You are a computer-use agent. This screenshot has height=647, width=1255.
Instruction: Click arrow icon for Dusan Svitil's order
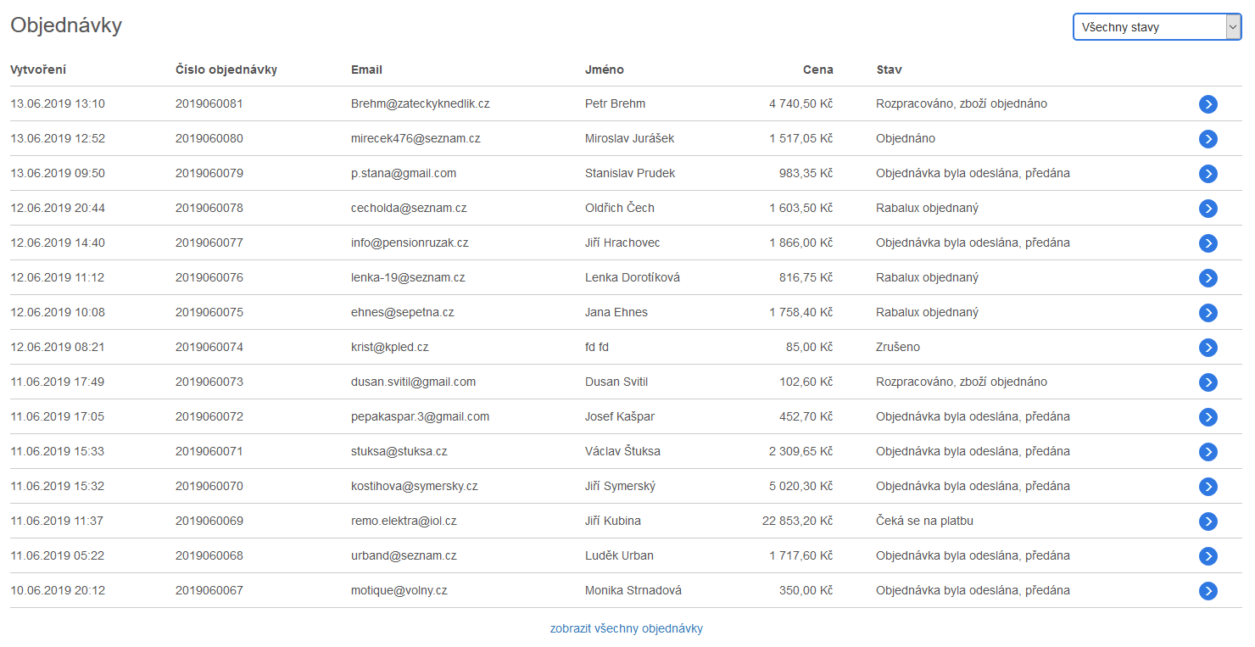[x=1208, y=382]
